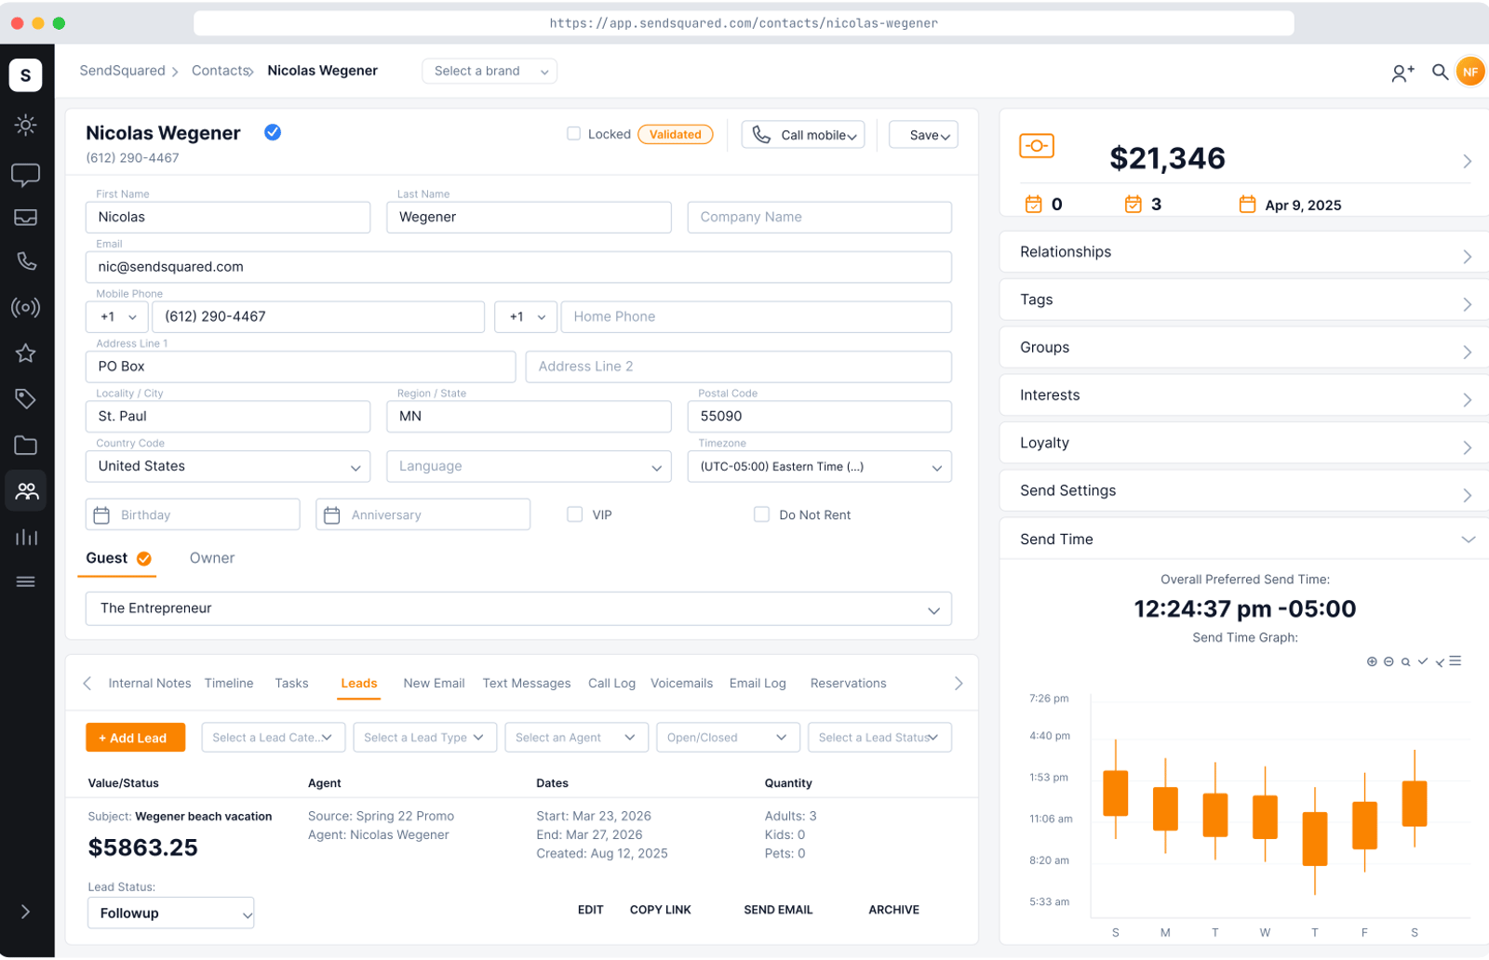
Task: Open the bar chart reports sidebar icon
Action: pos(26,537)
